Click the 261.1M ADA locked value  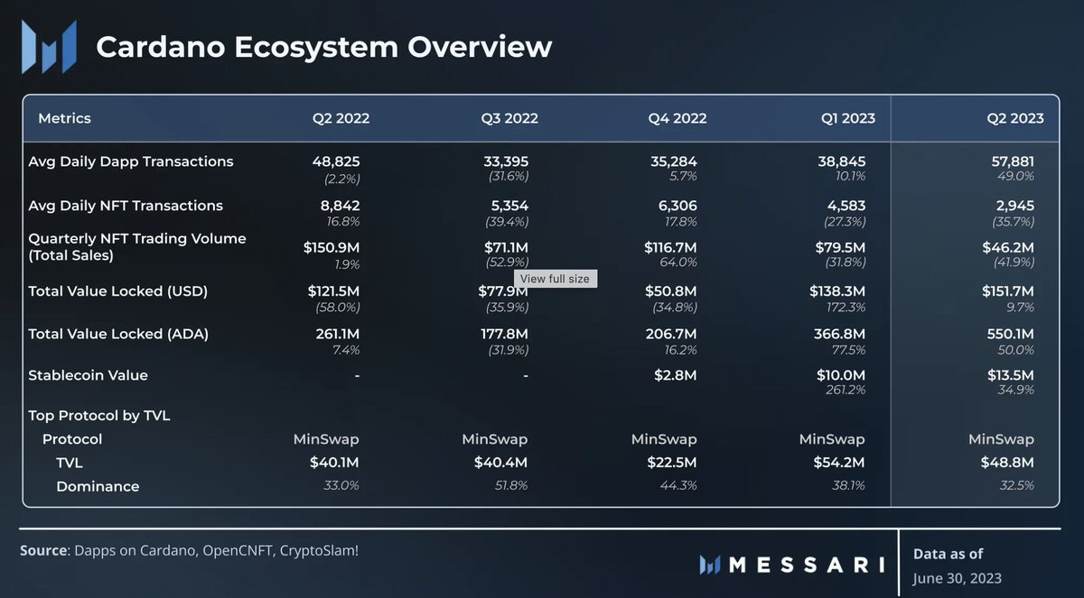point(337,334)
